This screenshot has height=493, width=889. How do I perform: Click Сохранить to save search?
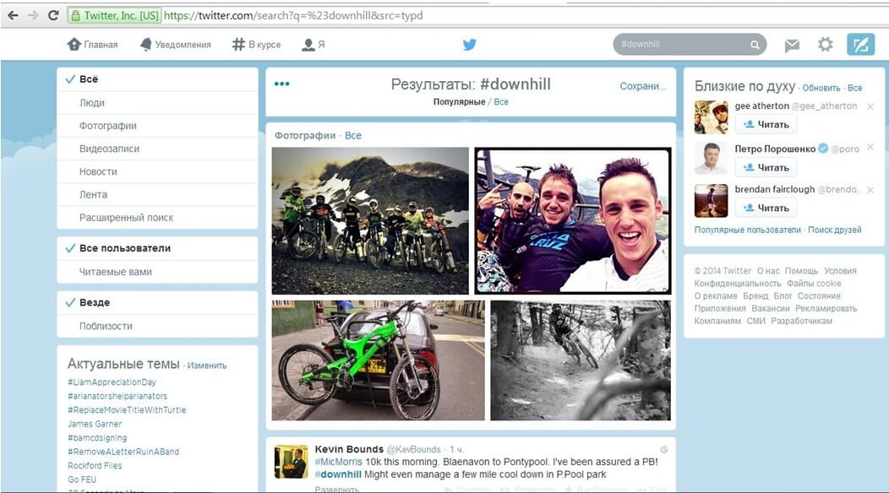click(642, 86)
